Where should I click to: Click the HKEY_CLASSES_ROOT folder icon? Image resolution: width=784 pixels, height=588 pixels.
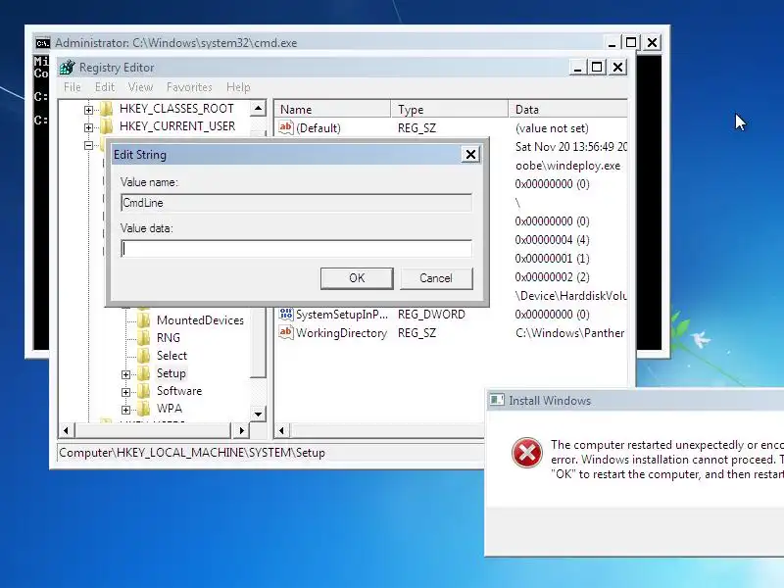coord(106,109)
